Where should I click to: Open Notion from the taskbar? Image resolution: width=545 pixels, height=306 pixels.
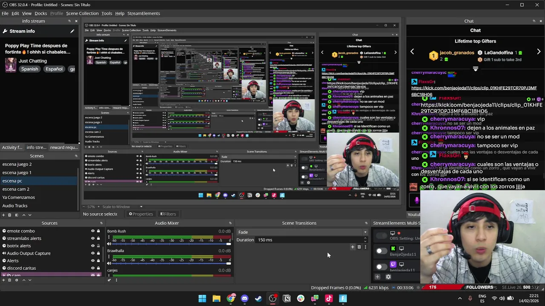pyautogui.click(x=287, y=299)
